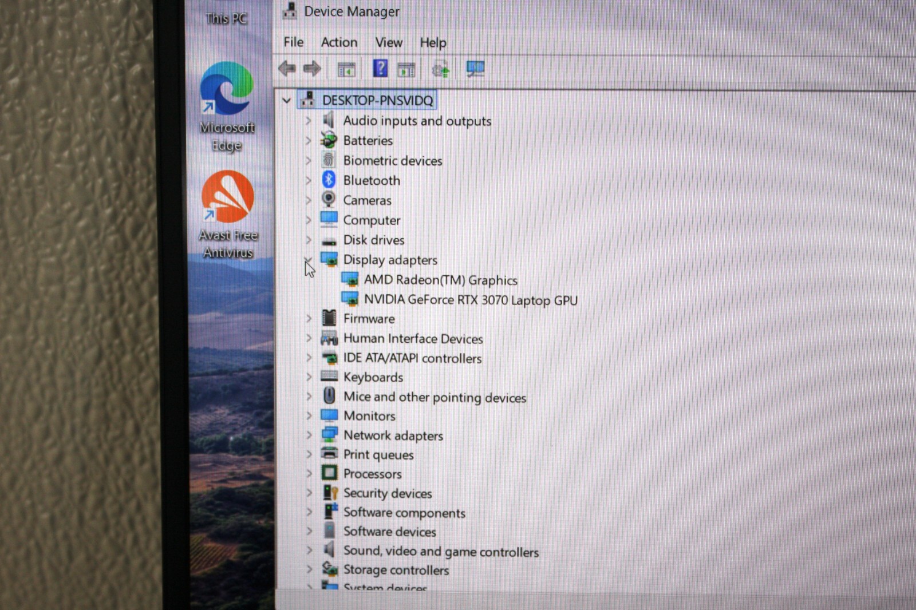Expand the Storage controllers category

click(x=309, y=569)
